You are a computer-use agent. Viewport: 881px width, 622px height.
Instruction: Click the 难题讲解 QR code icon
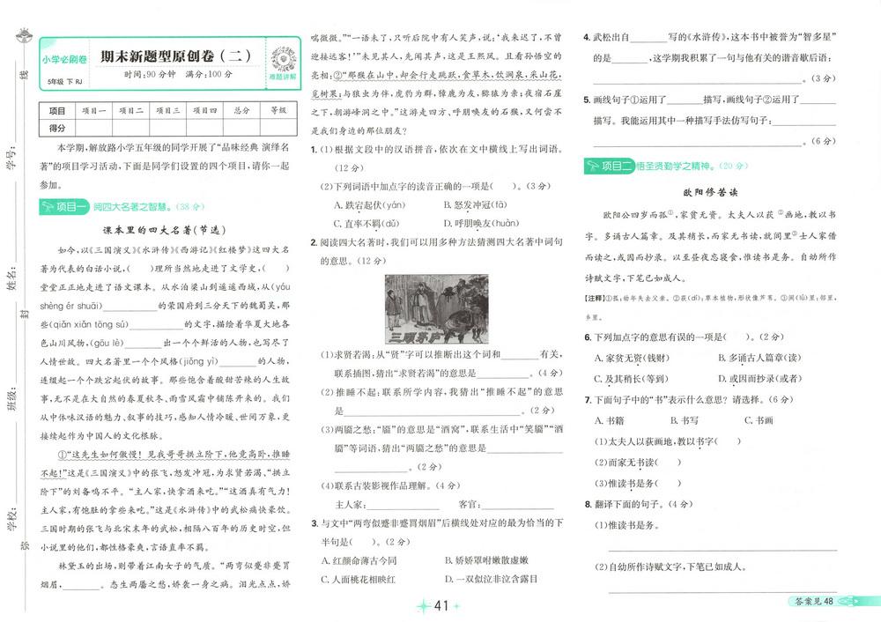282,56
